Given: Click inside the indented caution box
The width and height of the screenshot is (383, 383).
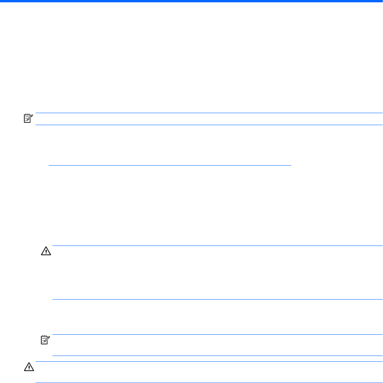Looking at the screenshot, I should tap(217, 273).
